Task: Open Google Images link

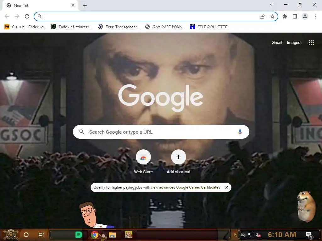Action: pos(293,42)
